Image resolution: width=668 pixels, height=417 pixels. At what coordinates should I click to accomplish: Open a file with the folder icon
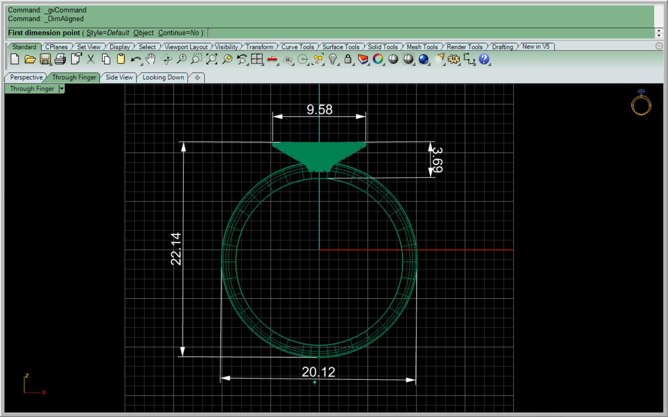point(30,59)
